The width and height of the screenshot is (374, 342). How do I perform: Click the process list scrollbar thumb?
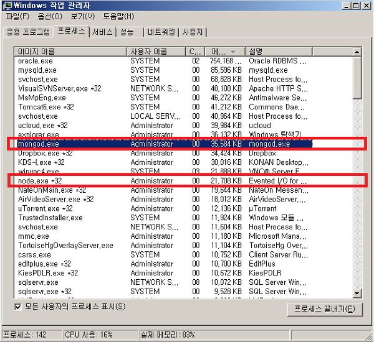pyautogui.click(x=357, y=77)
